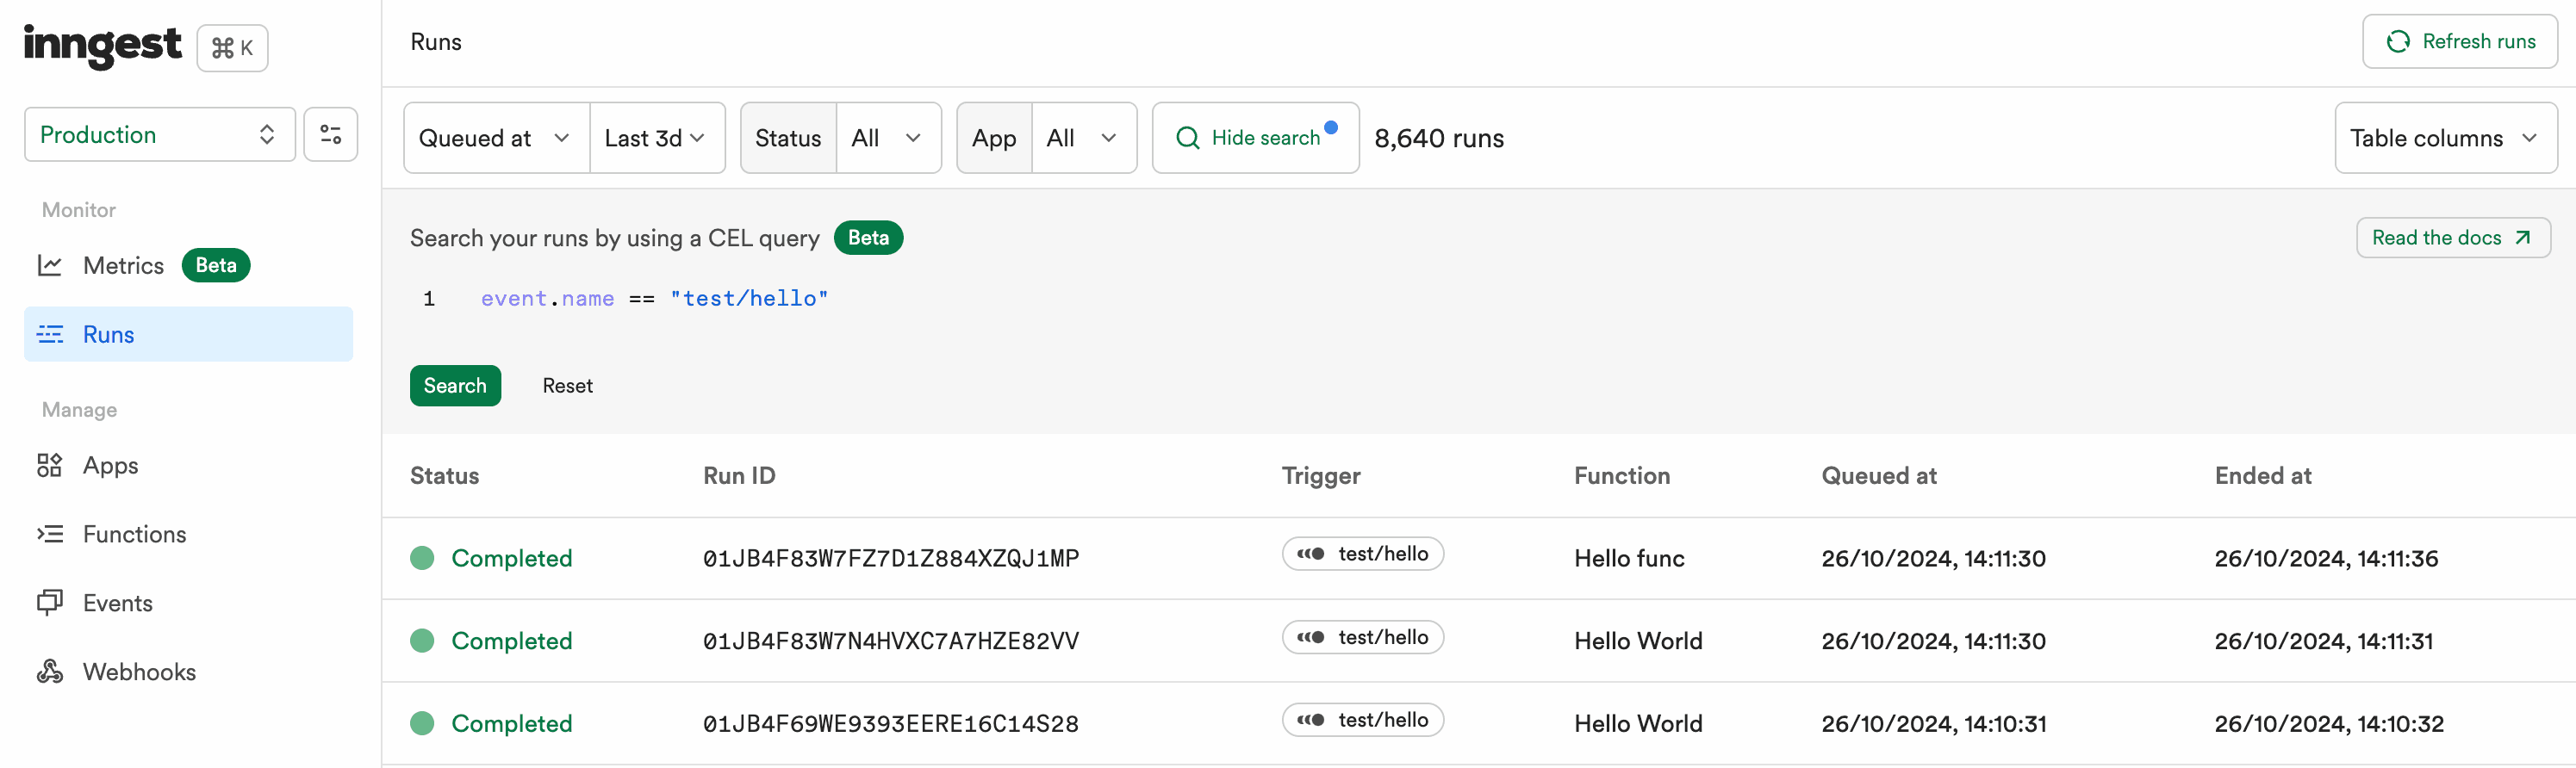The image size is (2576, 768).
Task: Click the circular refresh icon
Action: tap(2397, 41)
